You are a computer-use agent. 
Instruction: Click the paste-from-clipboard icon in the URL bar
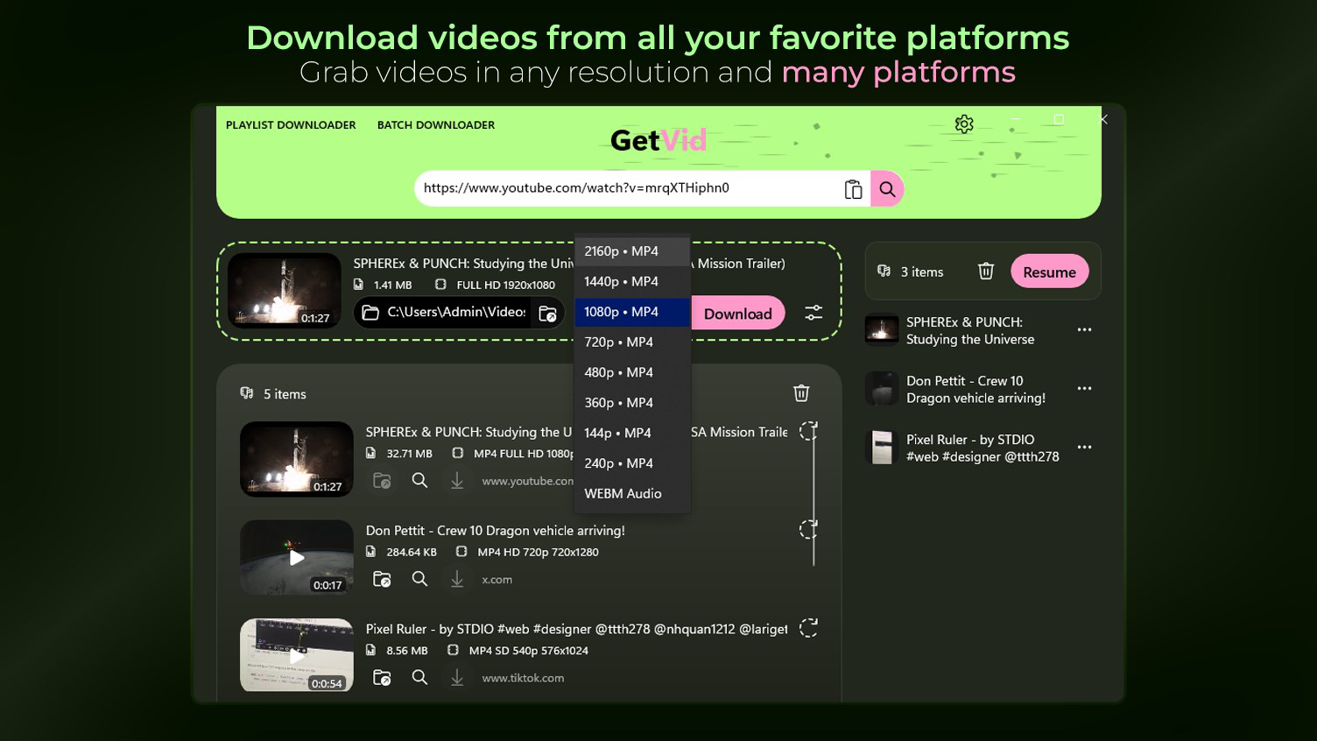tap(852, 188)
